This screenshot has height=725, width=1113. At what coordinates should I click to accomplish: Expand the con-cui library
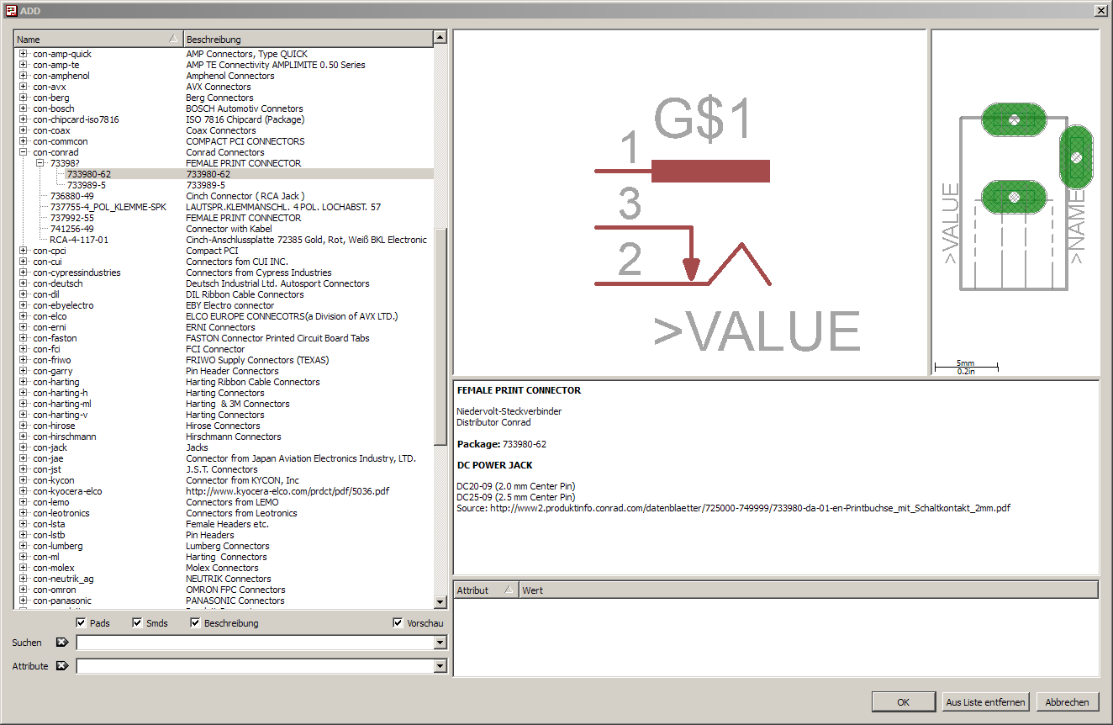pos(24,262)
